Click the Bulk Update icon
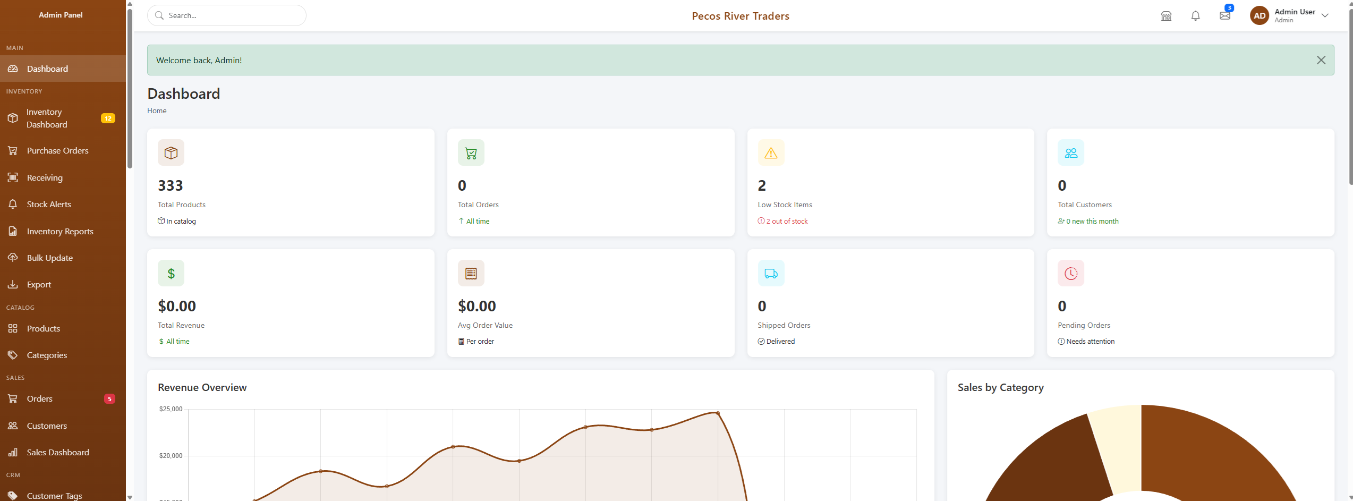Viewport: 1353px width, 501px height. click(13, 258)
